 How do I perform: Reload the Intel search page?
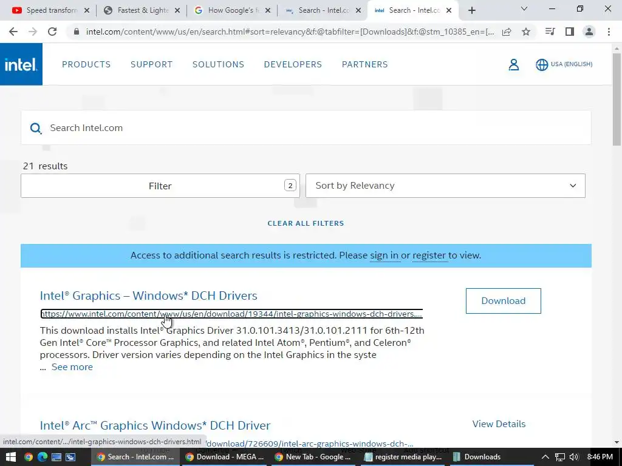[52, 32]
